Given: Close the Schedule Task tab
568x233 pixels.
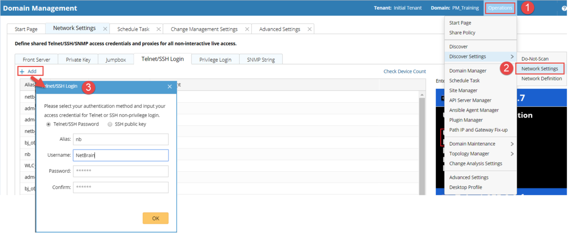Looking at the screenshot, I should pos(158,29).
